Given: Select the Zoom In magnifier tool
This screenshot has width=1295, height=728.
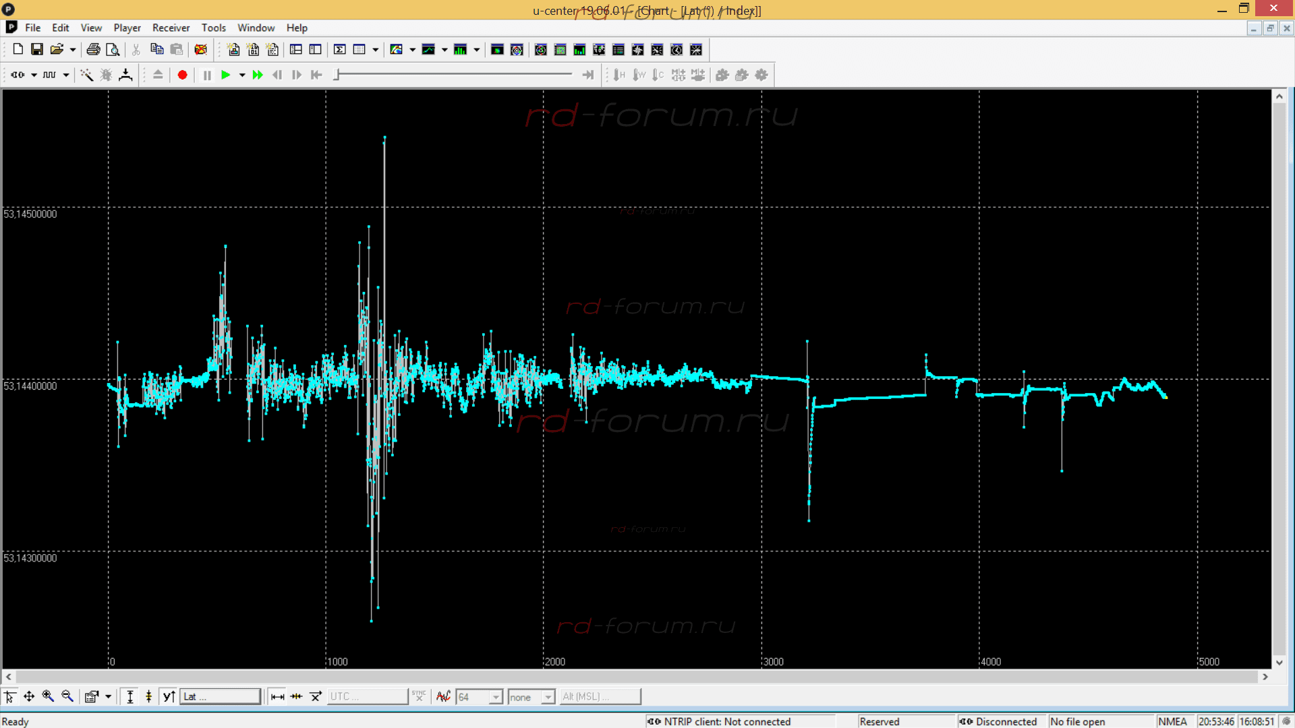Looking at the screenshot, I should click(x=48, y=696).
